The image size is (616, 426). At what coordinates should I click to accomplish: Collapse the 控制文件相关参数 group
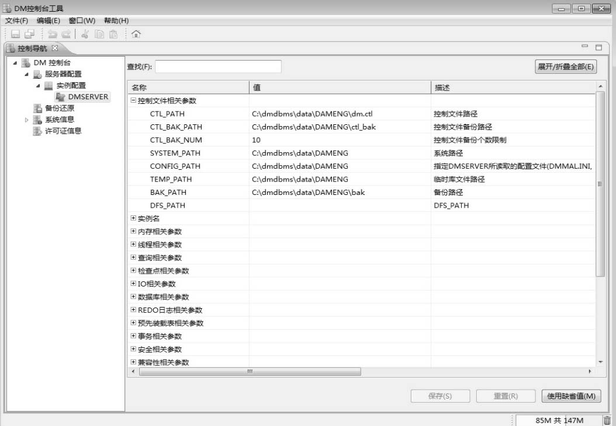(x=133, y=101)
